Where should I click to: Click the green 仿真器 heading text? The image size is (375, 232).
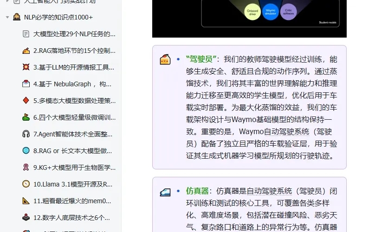tap(197, 191)
